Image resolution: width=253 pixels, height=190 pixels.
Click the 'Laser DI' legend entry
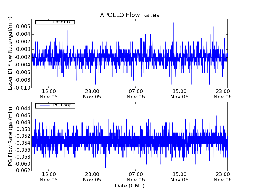click(55, 22)
